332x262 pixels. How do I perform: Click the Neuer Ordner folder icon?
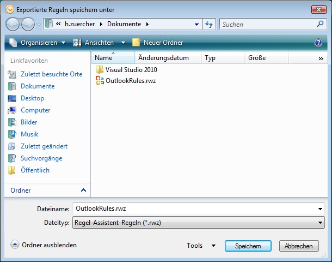pyautogui.click(x=136, y=42)
